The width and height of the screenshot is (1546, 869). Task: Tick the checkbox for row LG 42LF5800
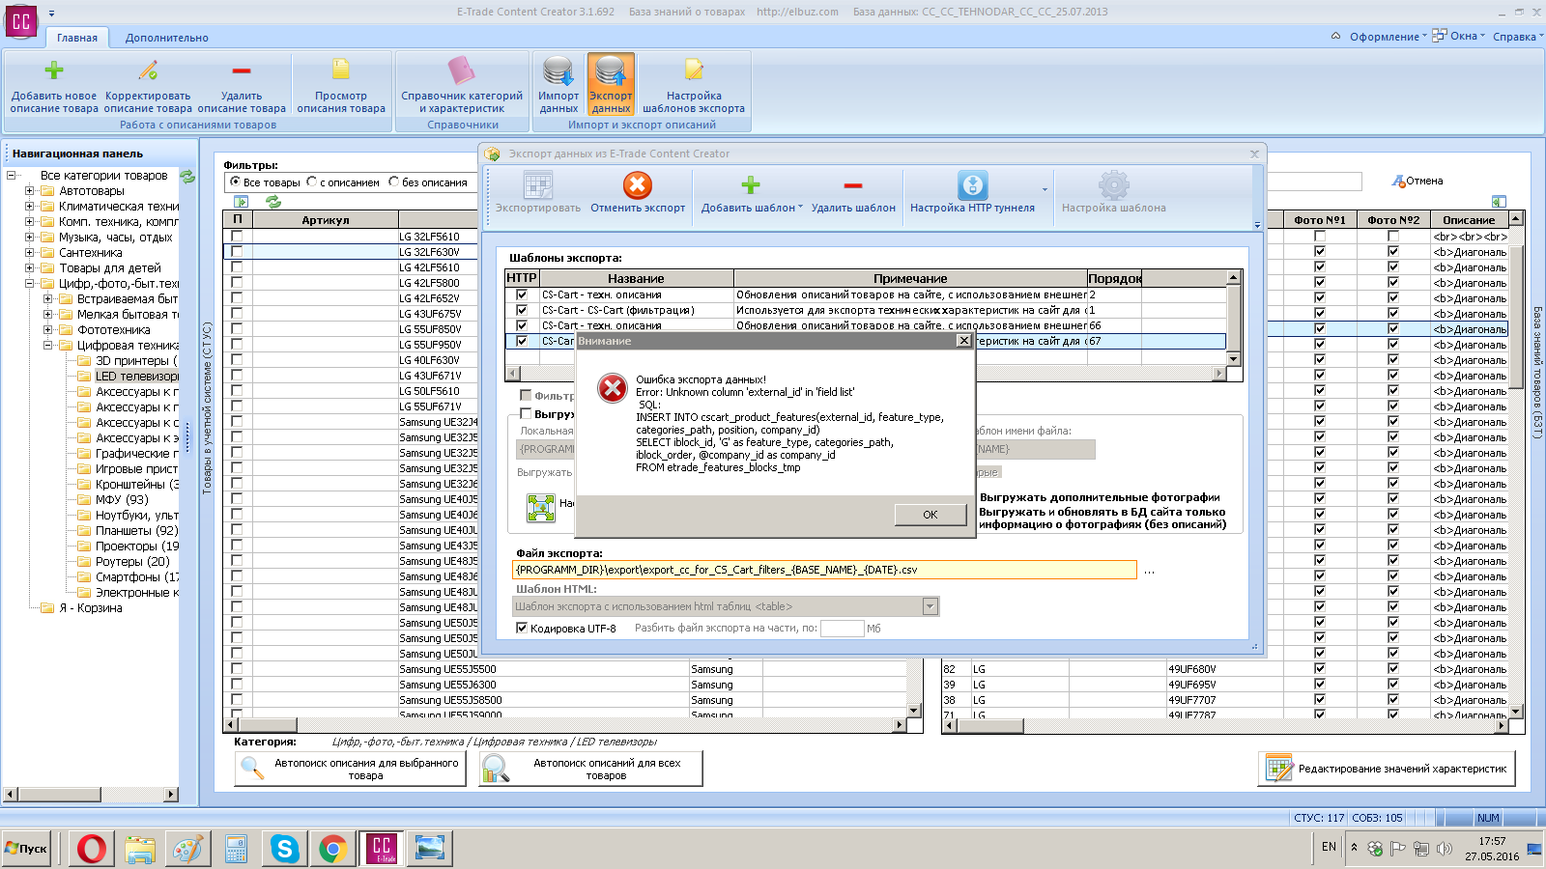[x=237, y=282]
